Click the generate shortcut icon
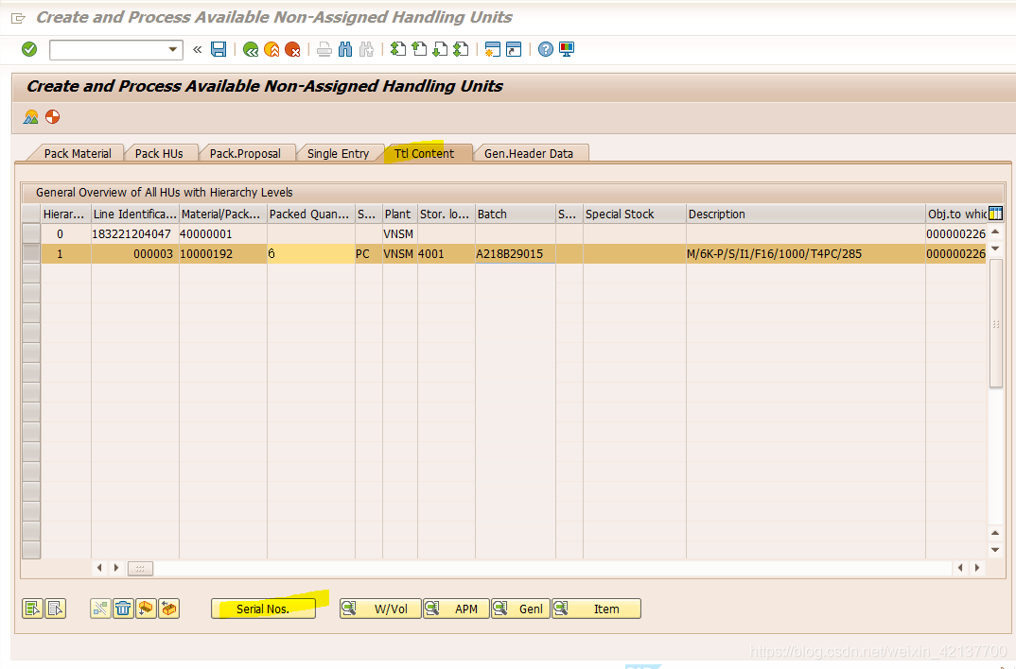 tap(514, 49)
